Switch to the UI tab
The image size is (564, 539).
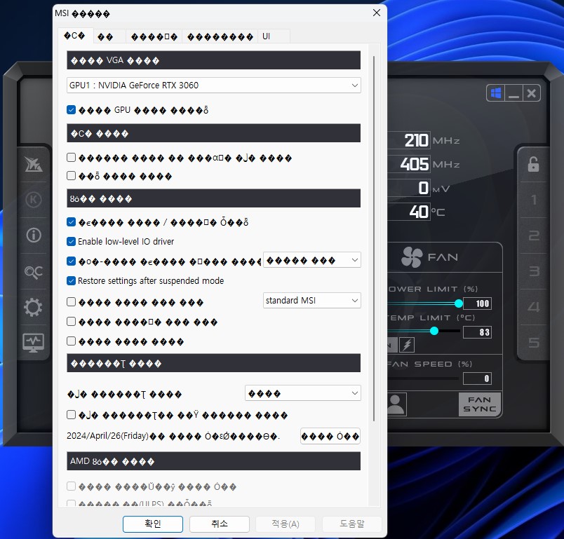(274, 36)
